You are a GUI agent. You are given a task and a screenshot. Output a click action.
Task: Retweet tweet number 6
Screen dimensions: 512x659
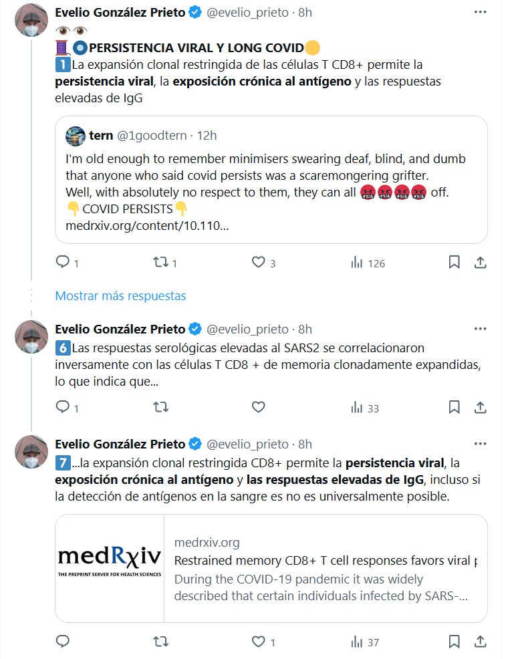[160, 407]
